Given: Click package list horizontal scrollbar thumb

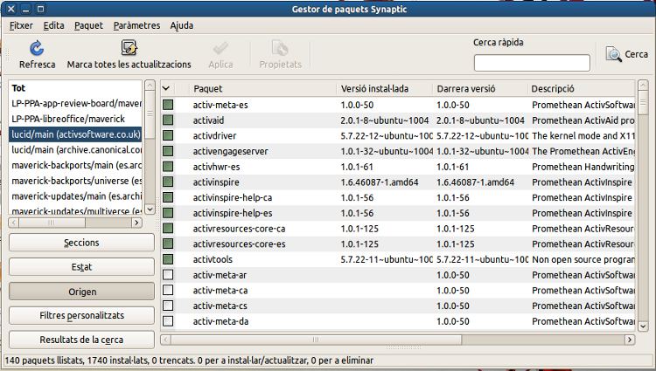Looking at the screenshot, I should [x=317, y=340].
